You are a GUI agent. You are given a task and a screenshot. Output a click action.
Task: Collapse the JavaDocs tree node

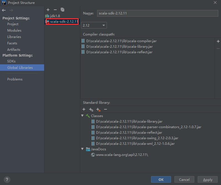pyautogui.click(x=82, y=149)
